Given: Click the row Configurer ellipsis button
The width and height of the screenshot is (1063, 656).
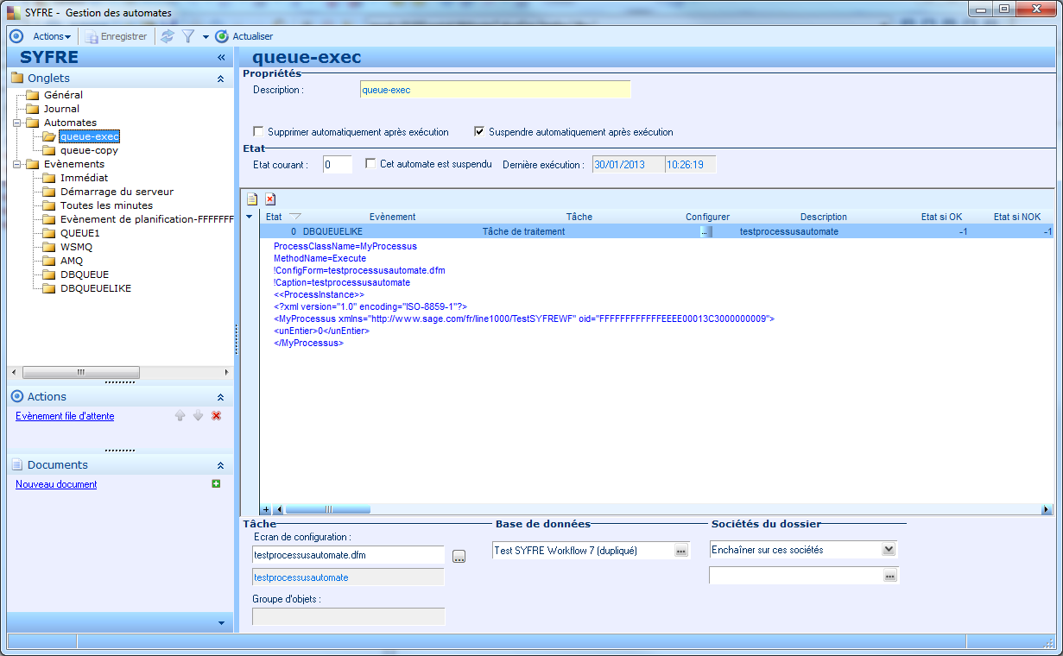Looking at the screenshot, I should point(706,231).
